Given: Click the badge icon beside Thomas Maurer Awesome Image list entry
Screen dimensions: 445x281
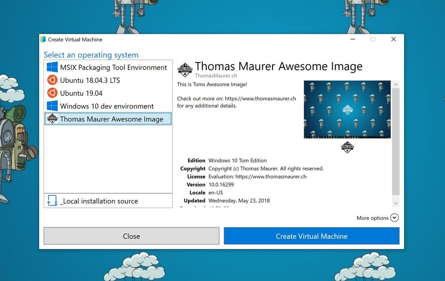Looking at the screenshot, I should 52,119.
